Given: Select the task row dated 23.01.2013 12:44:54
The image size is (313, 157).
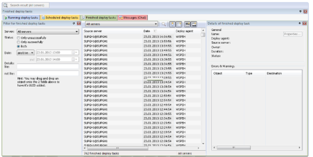Looking at the screenshot, I should click(142, 110).
